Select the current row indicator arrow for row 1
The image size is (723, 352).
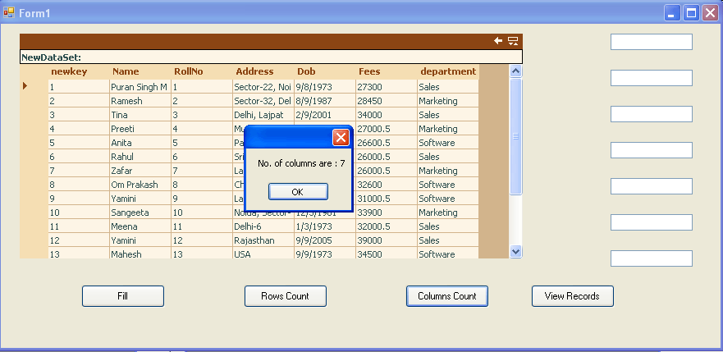[25, 85]
